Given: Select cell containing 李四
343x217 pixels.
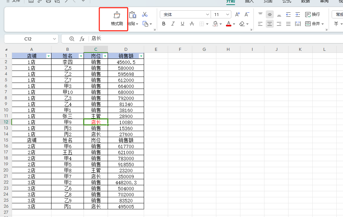Looking at the screenshot, I should (x=68, y=62).
